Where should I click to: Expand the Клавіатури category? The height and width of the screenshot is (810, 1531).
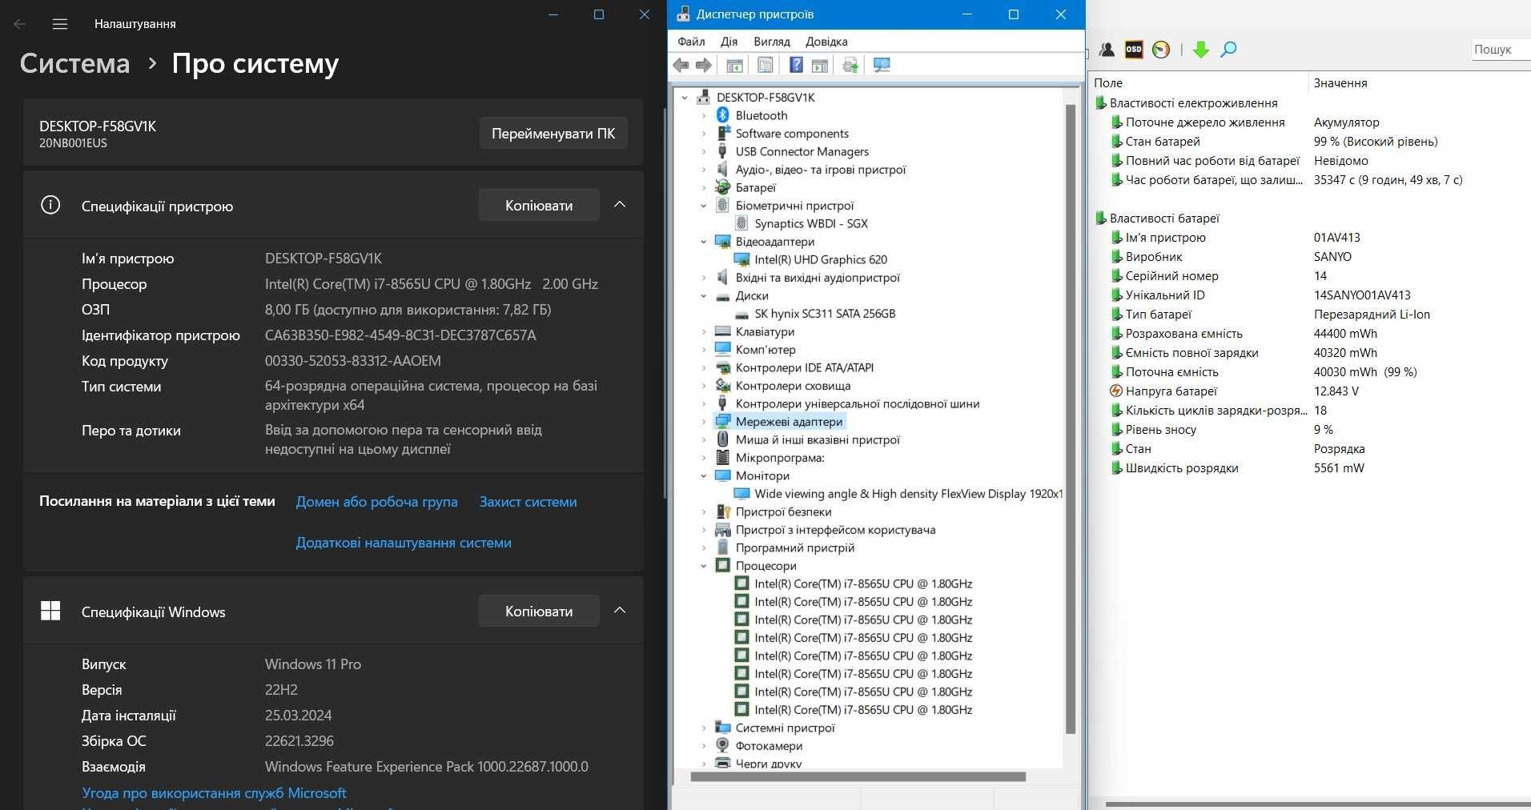[704, 331]
